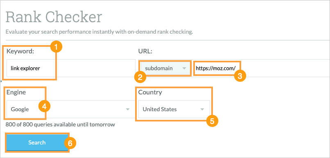Click the Keyword label
This screenshot has height=158, width=330.
20,51
